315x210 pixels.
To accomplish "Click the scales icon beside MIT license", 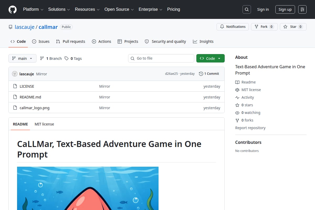I will pos(237,90).
